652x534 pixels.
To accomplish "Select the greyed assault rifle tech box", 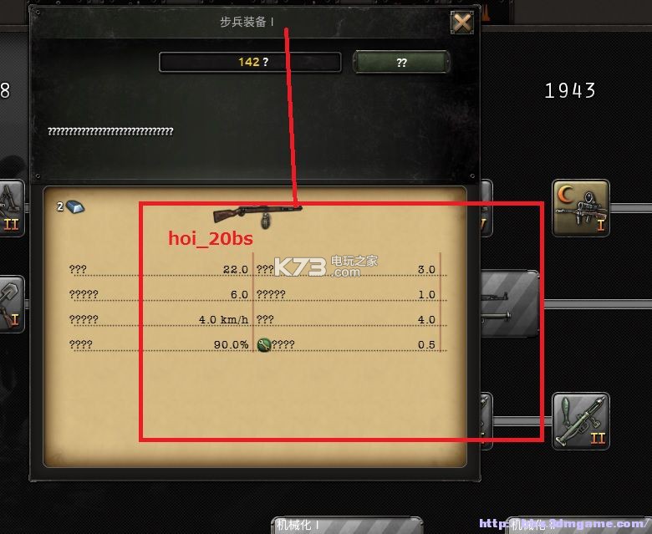I will point(510,304).
